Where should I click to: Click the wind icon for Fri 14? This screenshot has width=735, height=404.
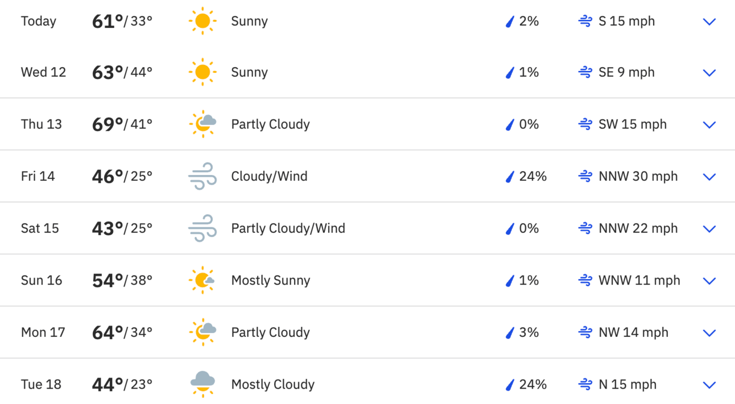pyautogui.click(x=203, y=176)
